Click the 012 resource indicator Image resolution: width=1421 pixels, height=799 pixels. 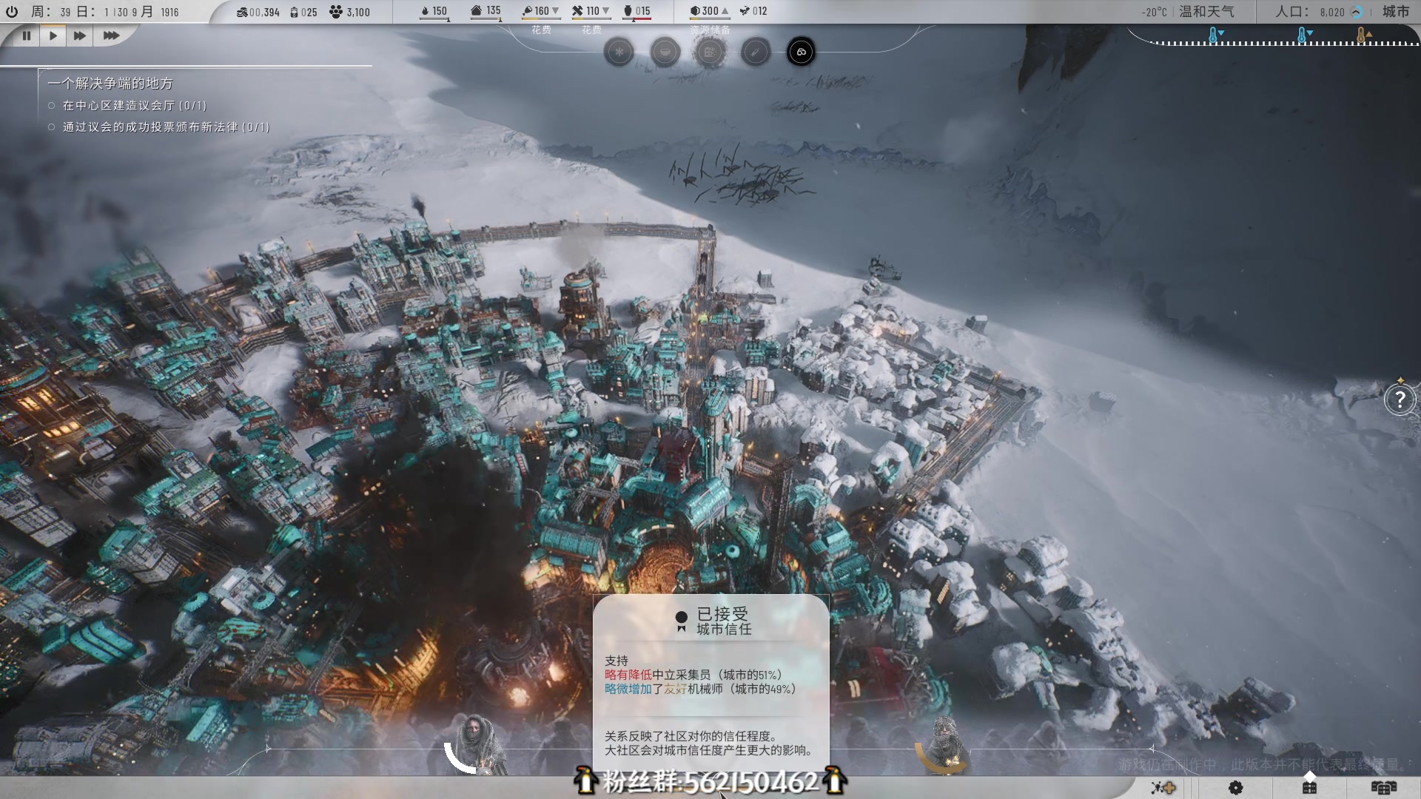tap(753, 11)
